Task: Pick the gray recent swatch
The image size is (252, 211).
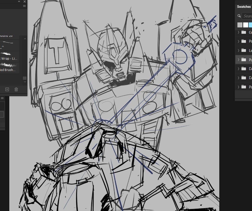Action: tap(240, 25)
